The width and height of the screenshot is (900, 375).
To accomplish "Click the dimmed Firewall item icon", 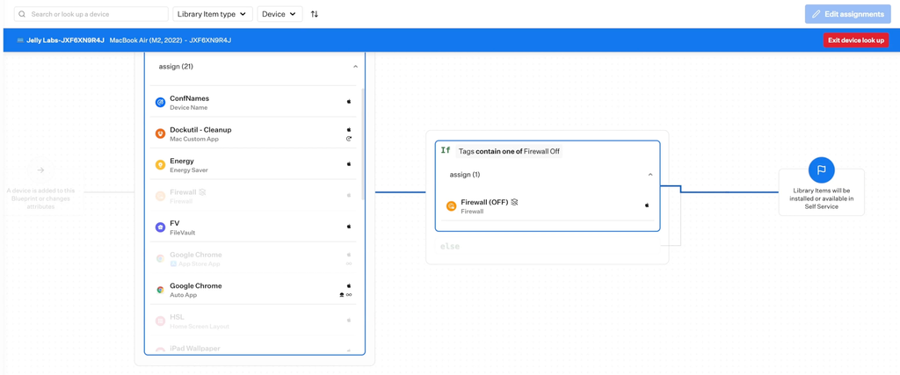I will (x=160, y=196).
